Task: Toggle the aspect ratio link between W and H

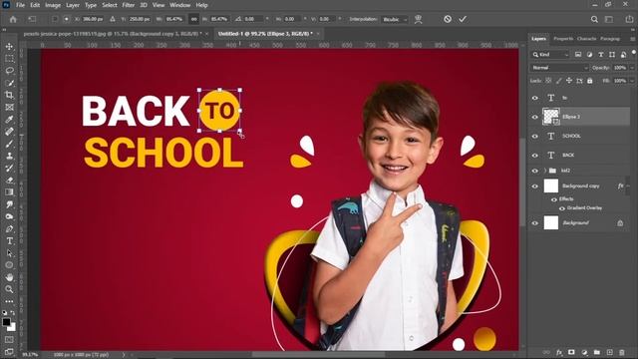Action: [194, 19]
